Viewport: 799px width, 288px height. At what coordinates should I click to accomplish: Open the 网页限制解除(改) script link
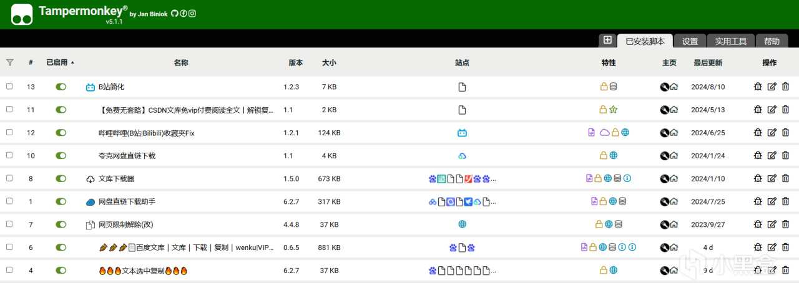coord(126,224)
